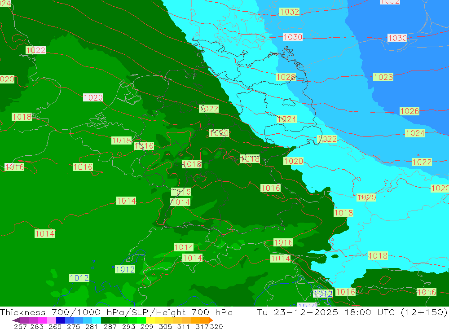
Task: Click the 1026 isobar label on the map
Action: [x=409, y=111]
